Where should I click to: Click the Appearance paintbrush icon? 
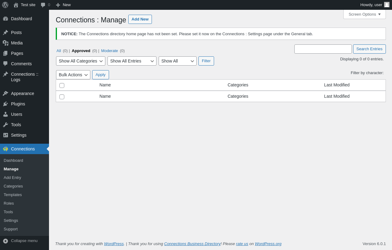point(6,93)
